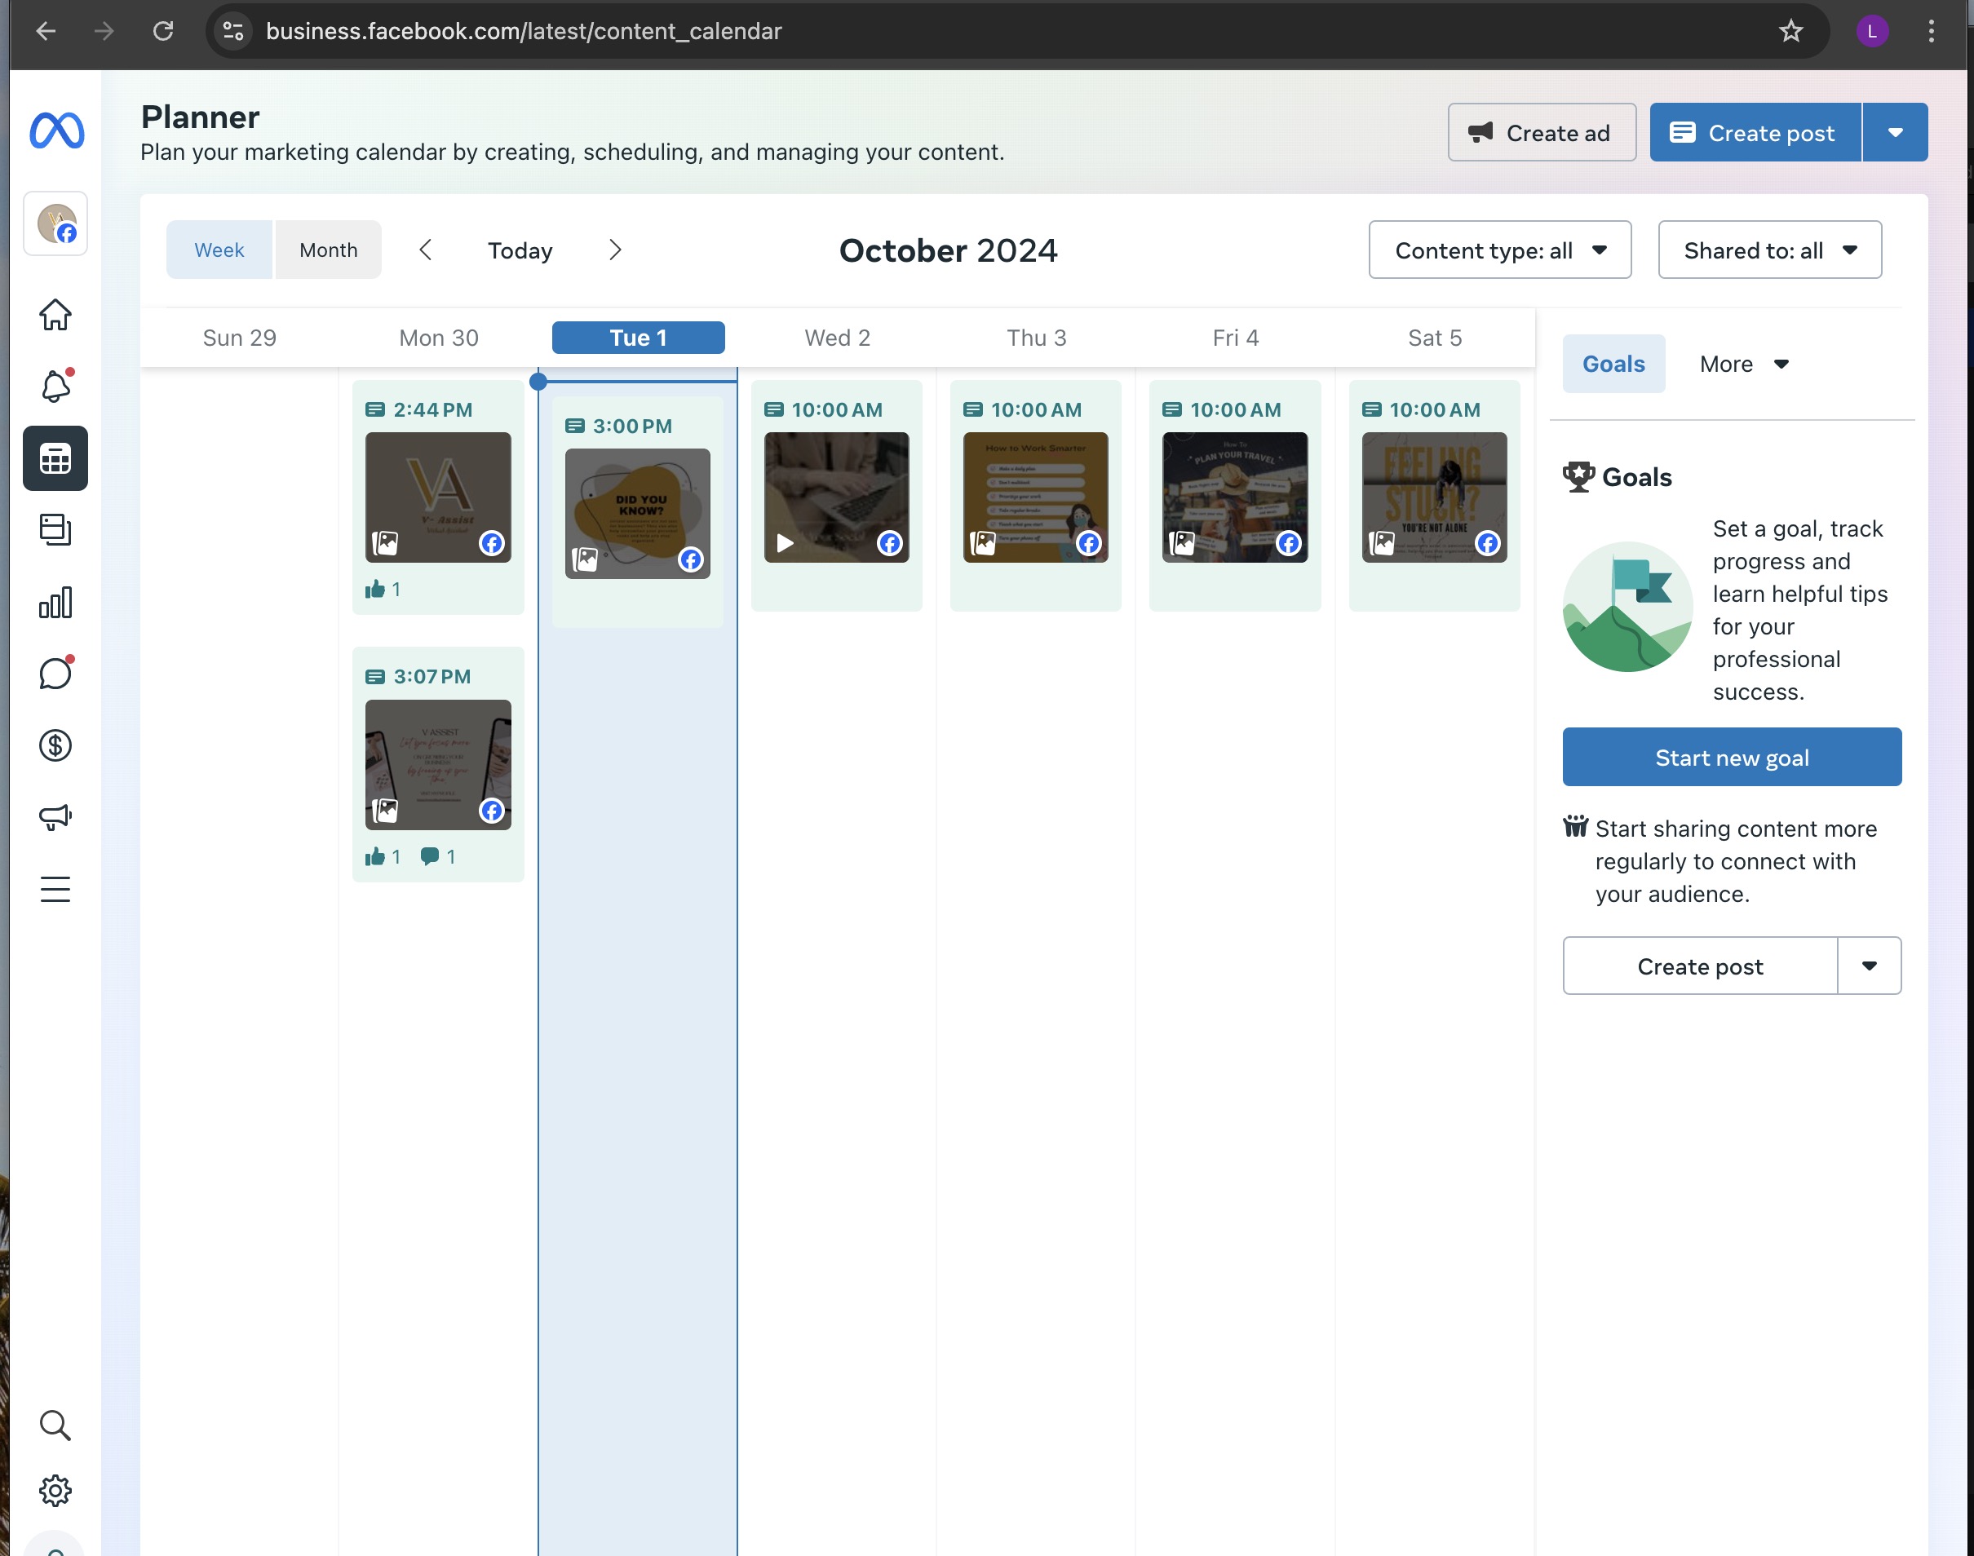Viewport: 1974px width, 1556px height.
Task: Open arrow menu beside top Create post
Action: (x=1895, y=133)
